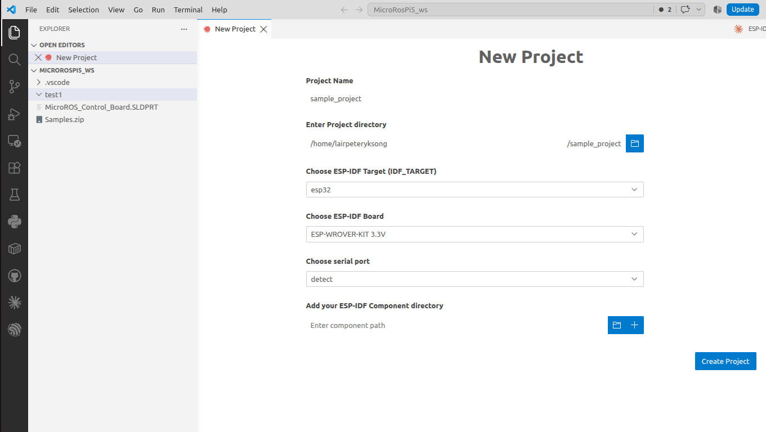This screenshot has width=766, height=432.
Task: Expand the .vscode folder
Action: click(113, 82)
